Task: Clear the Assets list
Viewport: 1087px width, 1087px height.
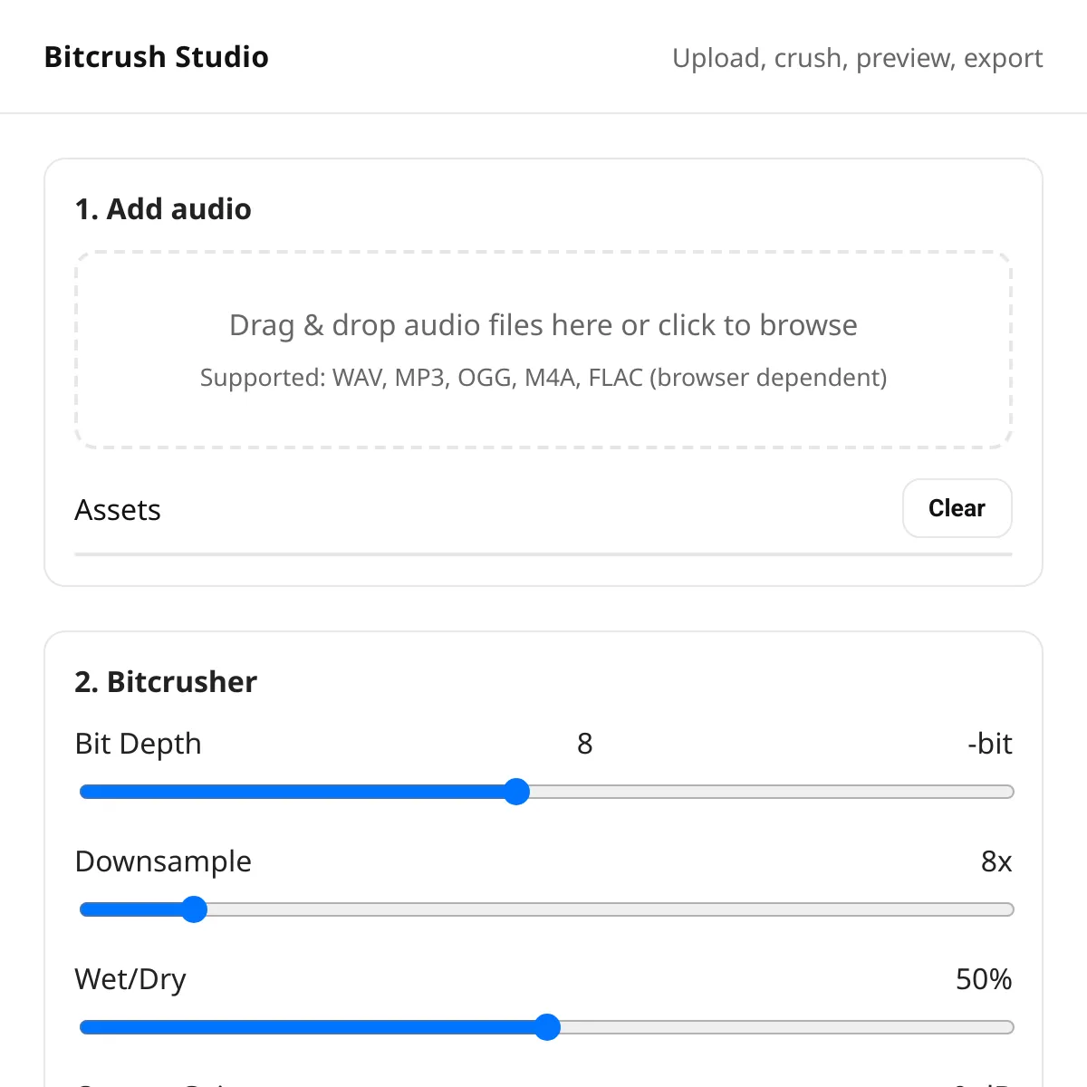Action: coord(957,508)
